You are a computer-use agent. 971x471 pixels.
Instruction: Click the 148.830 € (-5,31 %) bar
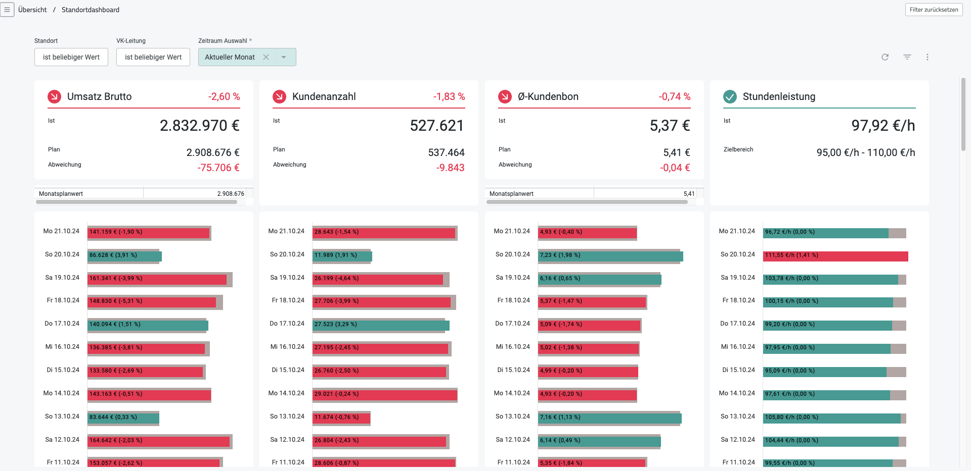152,301
